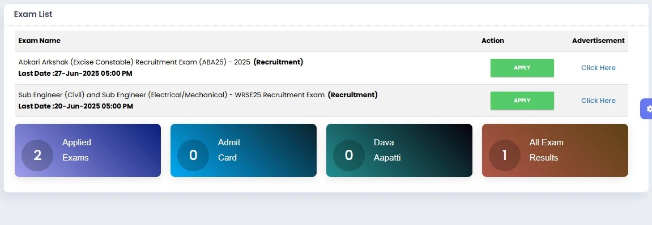Click the Action column header
The width and height of the screenshot is (652, 225).
point(493,41)
